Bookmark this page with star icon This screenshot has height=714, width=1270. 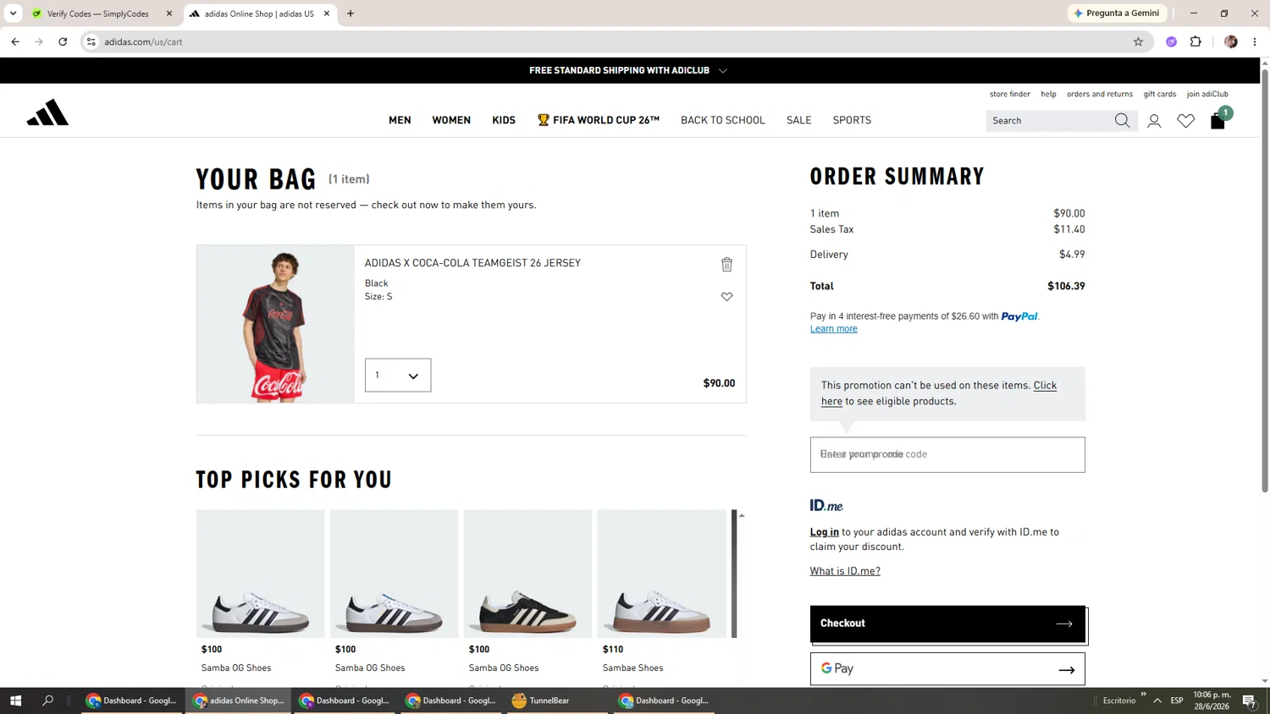[1138, 41]
